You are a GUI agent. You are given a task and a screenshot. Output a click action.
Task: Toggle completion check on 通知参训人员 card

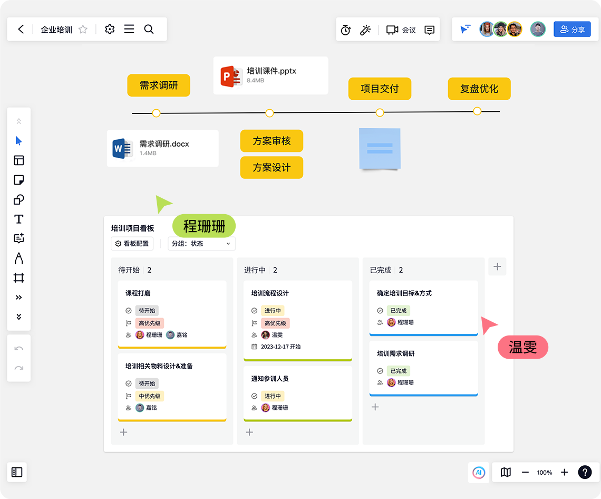coord(255,396)
